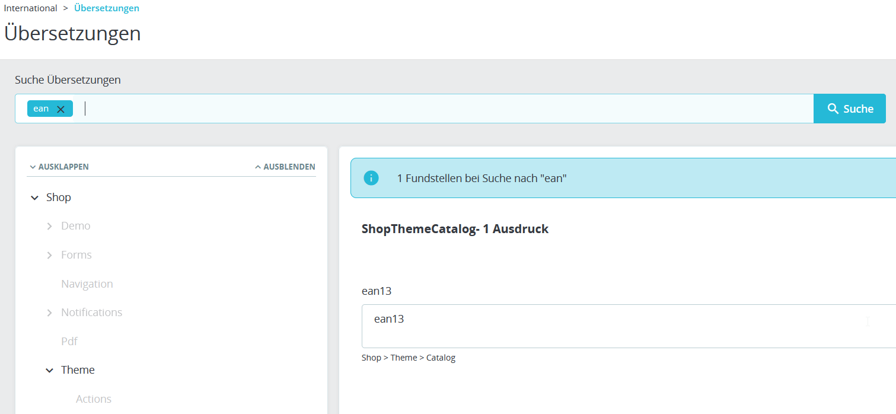Select Navigation in the tree
Image resolution: width=896 pixels, height=414 pixels.
tap(87, 284)
